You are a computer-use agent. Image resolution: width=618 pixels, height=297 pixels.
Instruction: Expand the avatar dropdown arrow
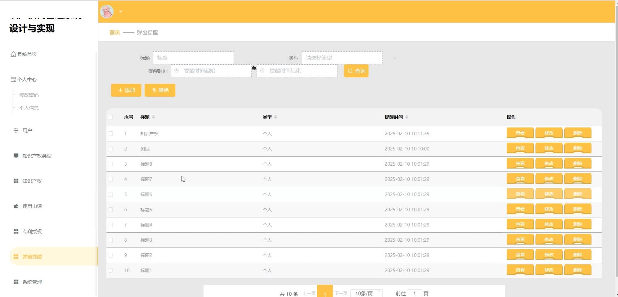coord(120,12)
